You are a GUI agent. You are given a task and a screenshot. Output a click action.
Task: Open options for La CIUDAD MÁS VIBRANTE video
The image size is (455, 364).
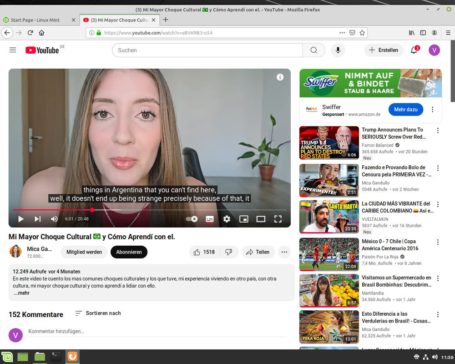(438, 204)
